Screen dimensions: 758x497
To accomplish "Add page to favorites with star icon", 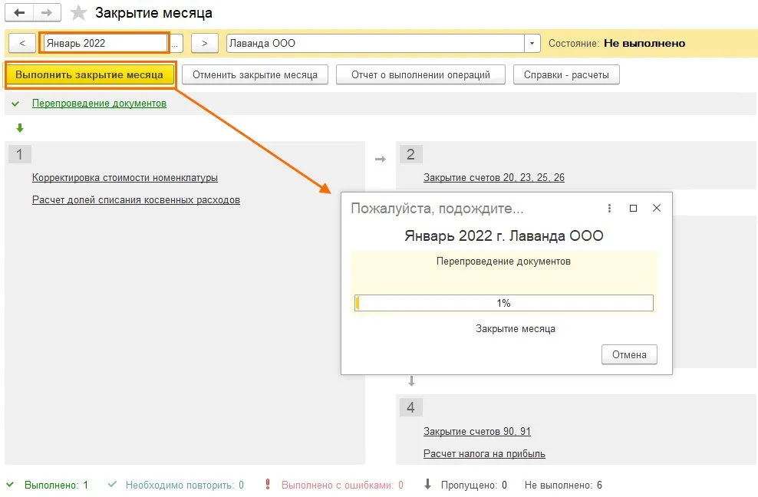I will point(78,13).
